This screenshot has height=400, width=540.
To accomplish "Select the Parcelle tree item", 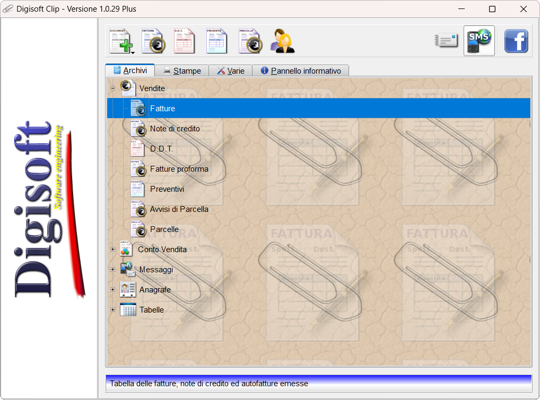I will 164,229.
